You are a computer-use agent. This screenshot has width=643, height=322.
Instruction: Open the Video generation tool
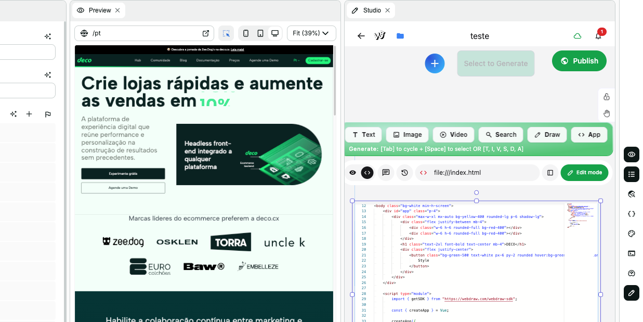[453, 134]
